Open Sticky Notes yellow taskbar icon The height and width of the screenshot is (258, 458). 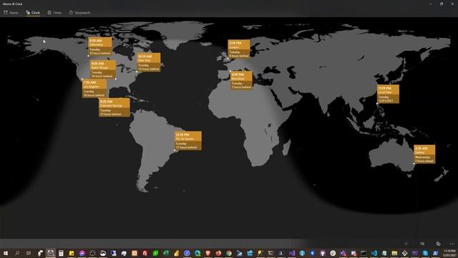coord(72,253)
